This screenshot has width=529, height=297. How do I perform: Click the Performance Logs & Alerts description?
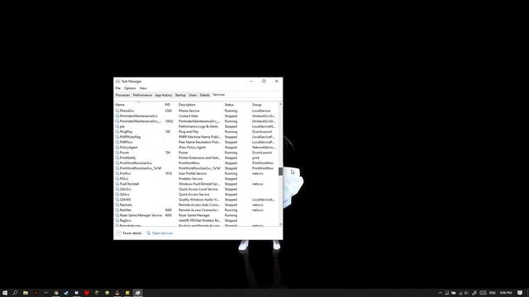pos(198,126)
